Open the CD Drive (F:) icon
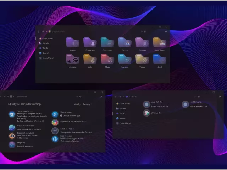Screen dimensions: 227x170 click(x=146, y=113)
